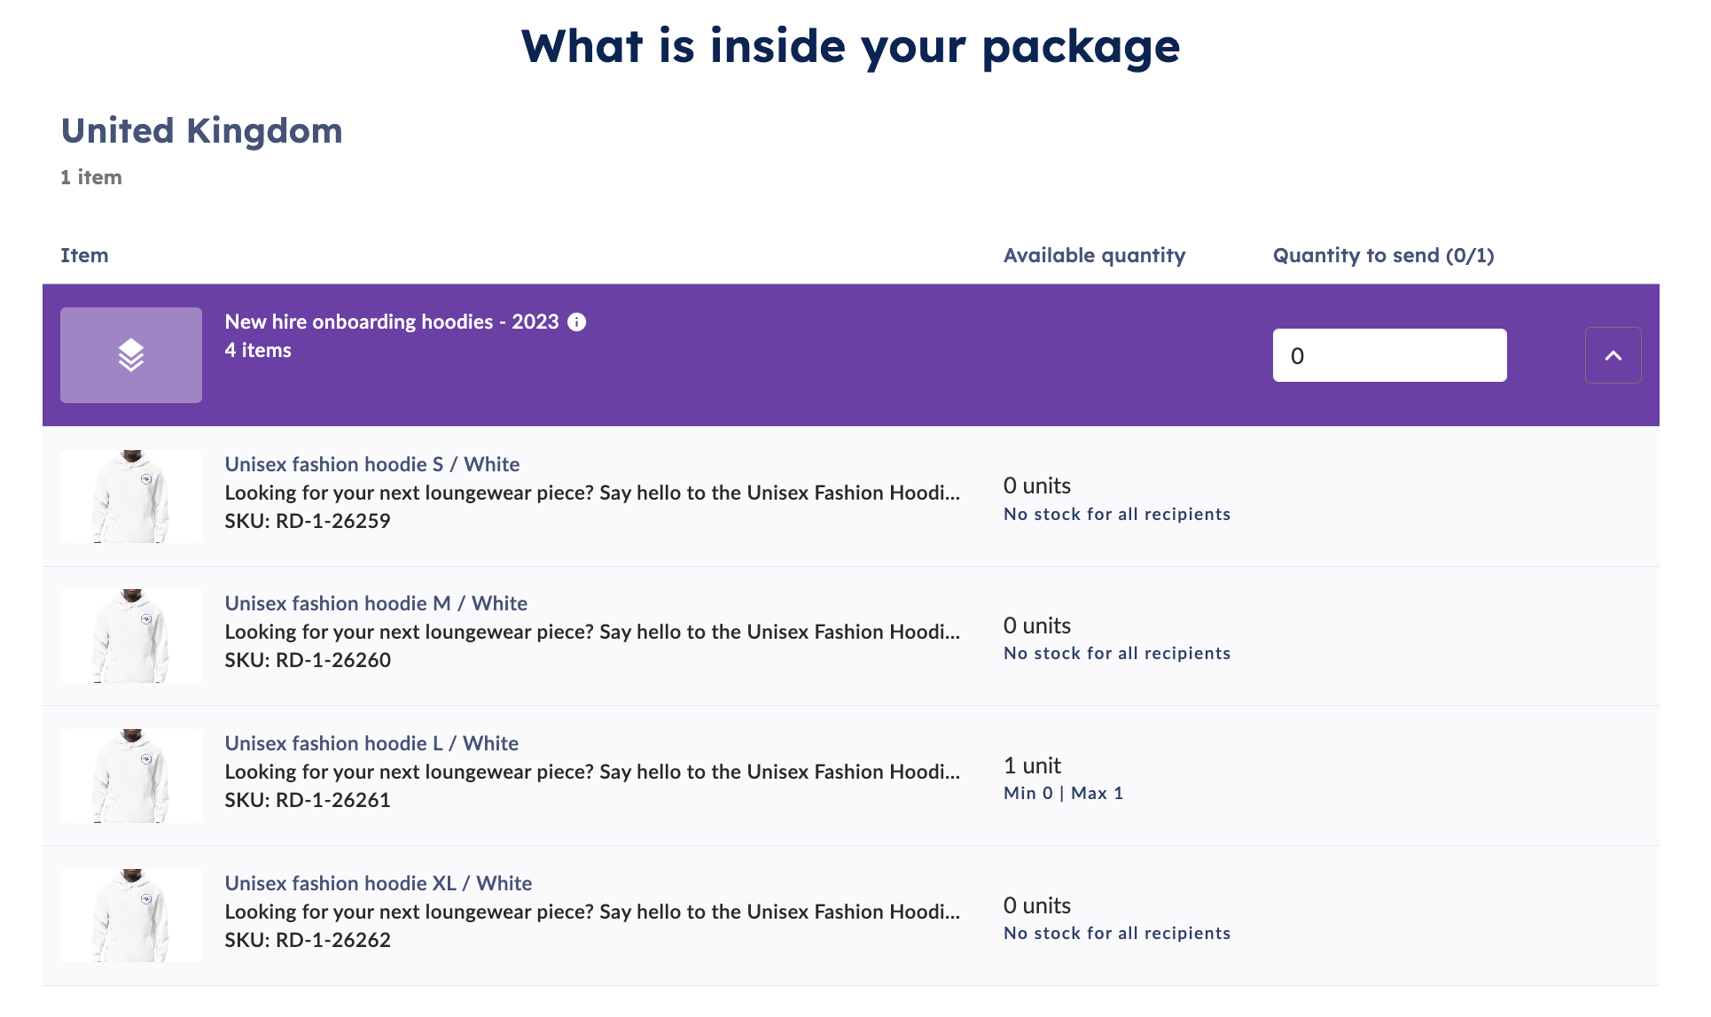This screenshot has height=1017, width=1711.
Task: Collapse the New hire onboarding hoodies bundle
Action: 1613,355
